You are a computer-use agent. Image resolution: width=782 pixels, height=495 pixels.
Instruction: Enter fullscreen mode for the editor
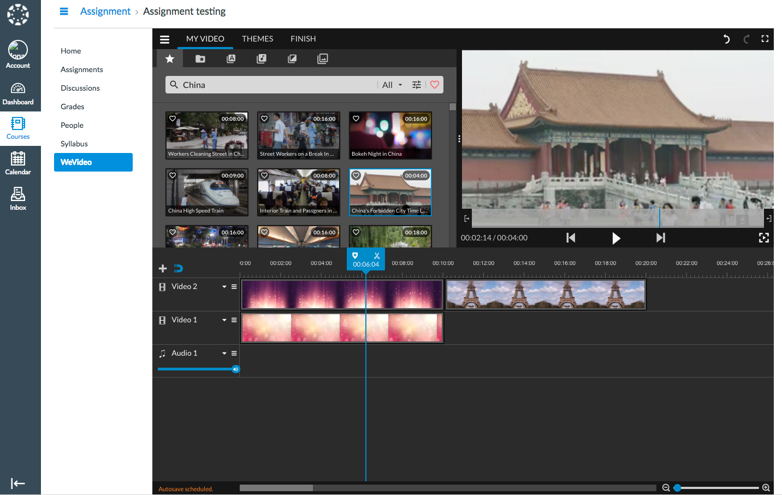(x=765, y=39)
